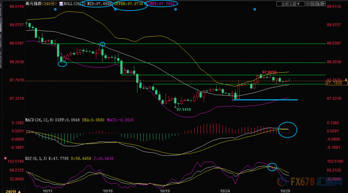The image size is (348, 193).
Task: Click the 97.9058 high price label
Action: tap(269, 72)
